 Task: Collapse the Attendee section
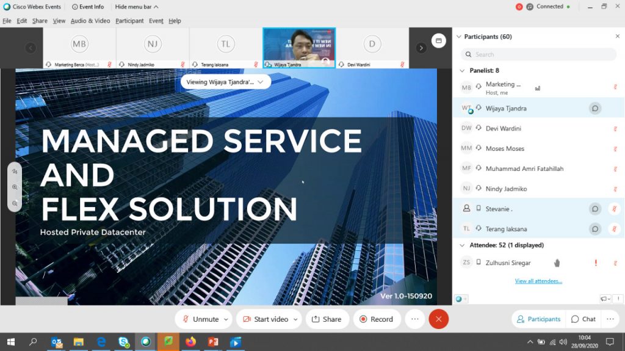pyautogui.click(x=462, y=245)
